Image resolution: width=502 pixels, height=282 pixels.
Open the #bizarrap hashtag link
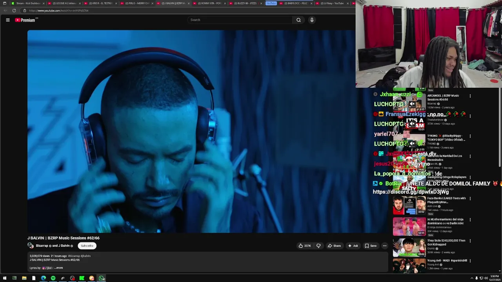coord(73,256)
